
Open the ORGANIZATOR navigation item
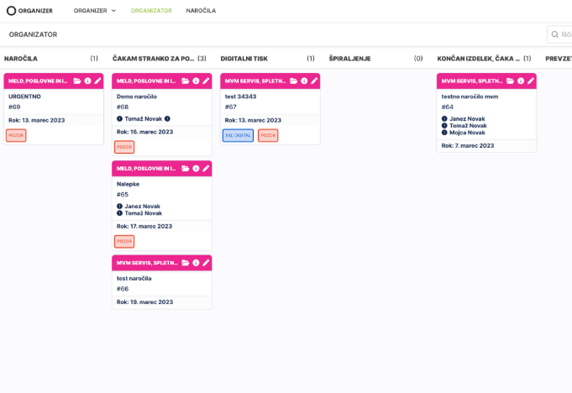tap(151, 11)
